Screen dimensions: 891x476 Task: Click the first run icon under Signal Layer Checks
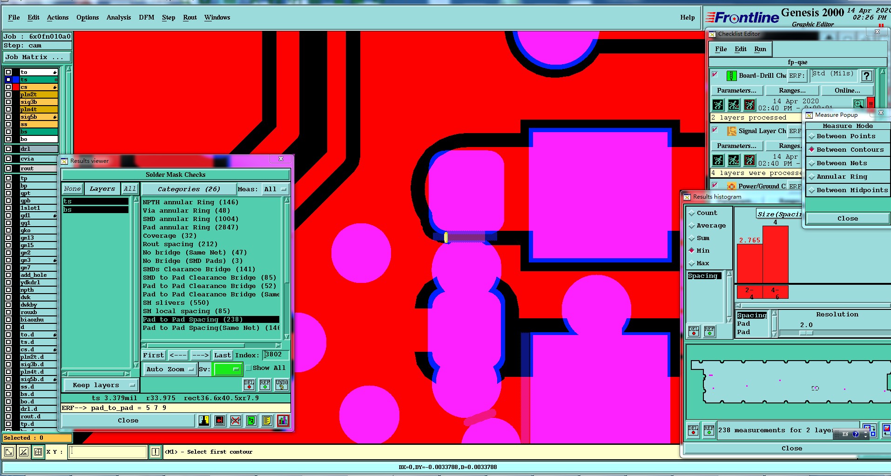tap(718, 161)
